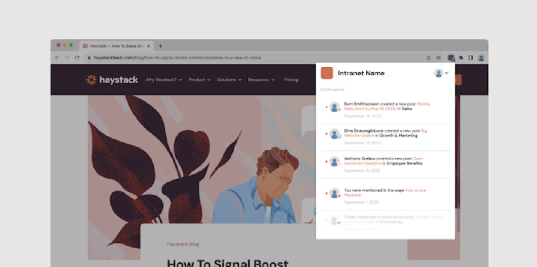Open a new browser tab
The width and height of the screenshot is (537, 267).
click(x=160, y=46)
